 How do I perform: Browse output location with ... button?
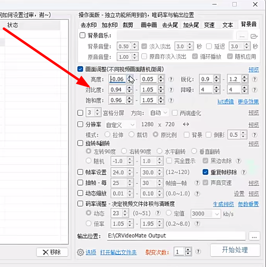coord(254,236)
